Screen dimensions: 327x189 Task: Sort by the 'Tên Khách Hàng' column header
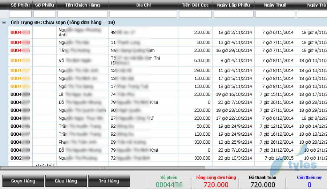[x=82, y=5]
